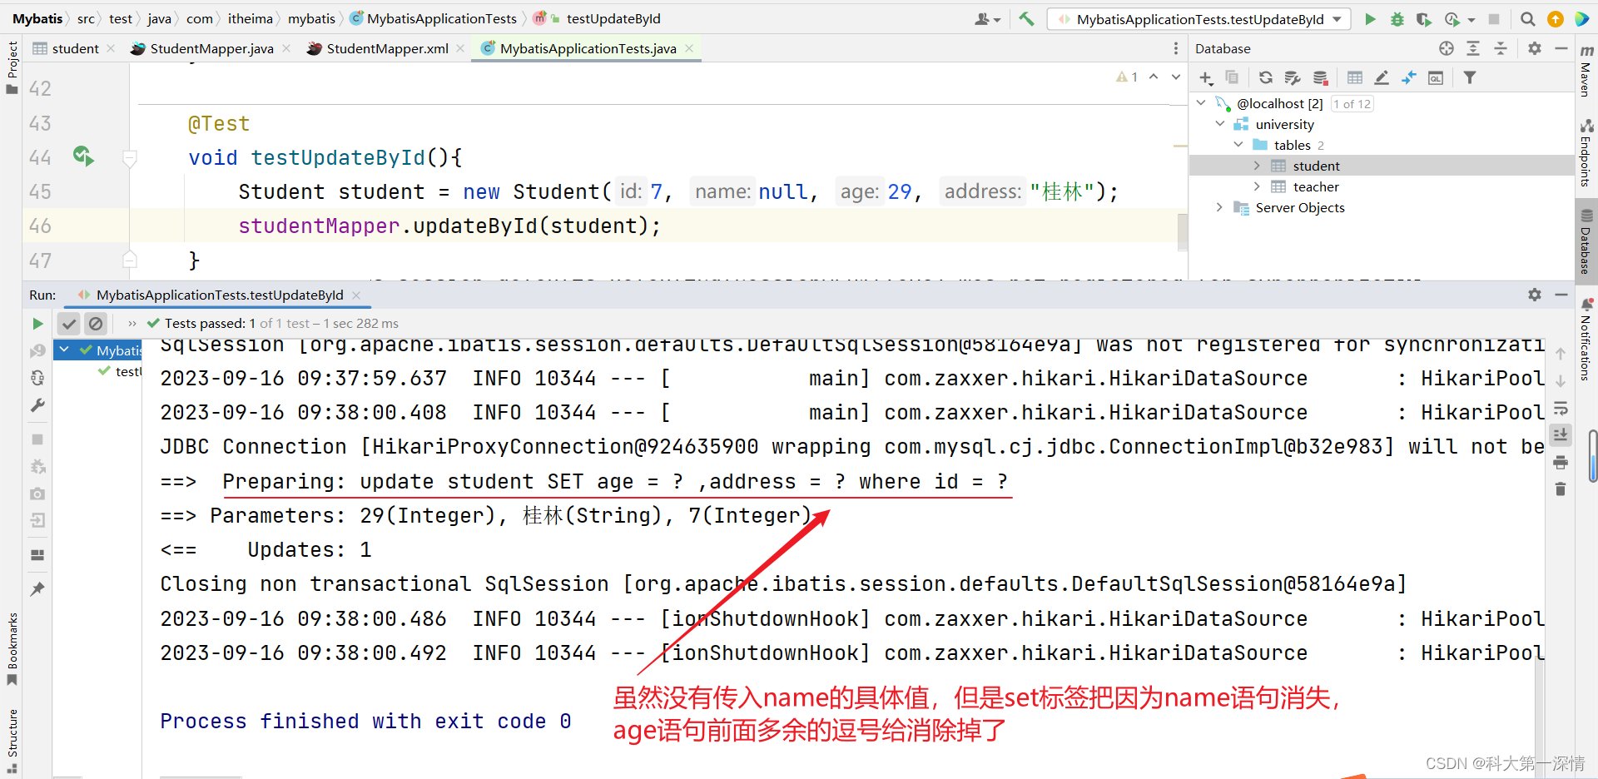Collapse the university schema node
The width and height of the screenshot is (1598, 779).
click(1220, 123)
